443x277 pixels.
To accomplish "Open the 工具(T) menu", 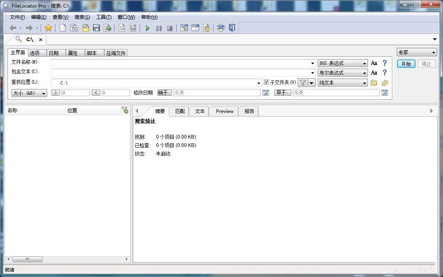I will click(x=104, y=17).
